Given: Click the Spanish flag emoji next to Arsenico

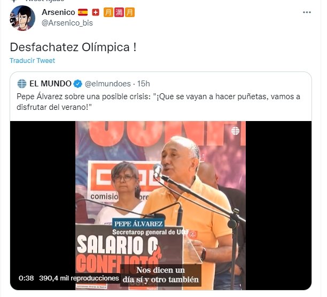Looking at the screenshot, I should coord(83,12).
